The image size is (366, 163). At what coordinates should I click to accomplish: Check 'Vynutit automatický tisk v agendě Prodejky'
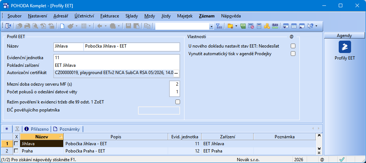(293, 54)
